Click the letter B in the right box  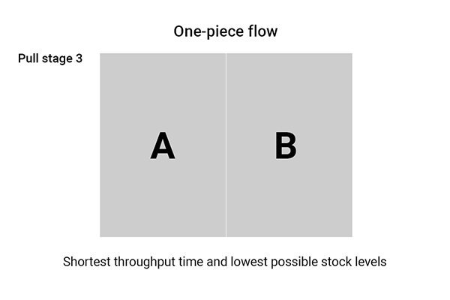286,145
